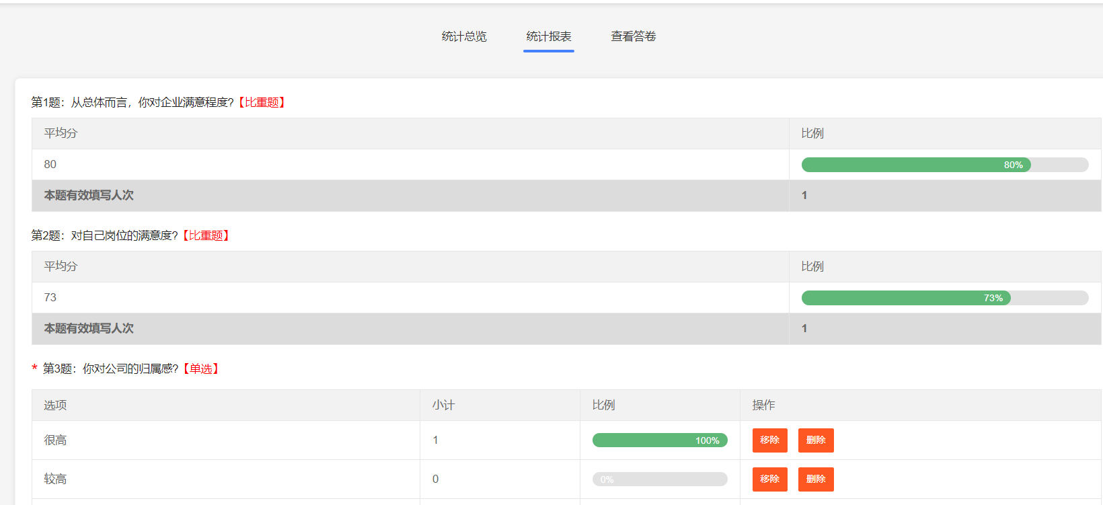Screen dimensions: 1103x505
Task: Open the 查看答卷 tab
Action: pos(633,36)
